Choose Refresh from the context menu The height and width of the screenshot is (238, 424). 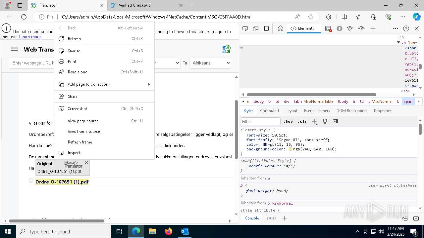point(104,39)
